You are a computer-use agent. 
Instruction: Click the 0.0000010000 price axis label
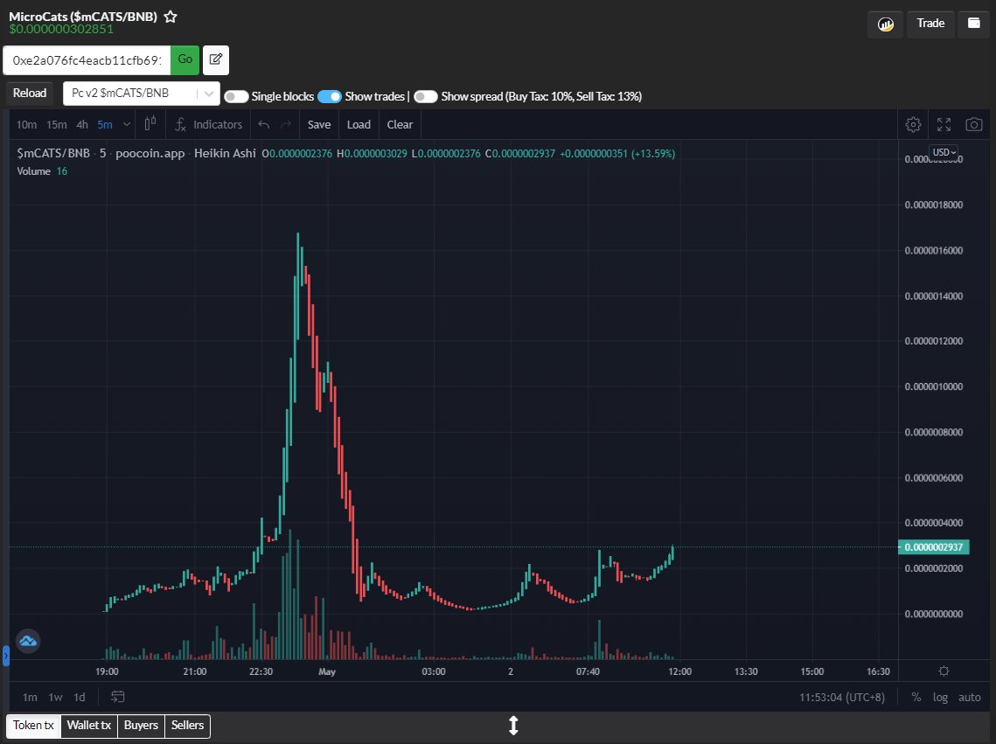tap(934, 386)
